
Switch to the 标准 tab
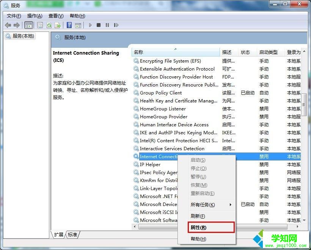72,234
